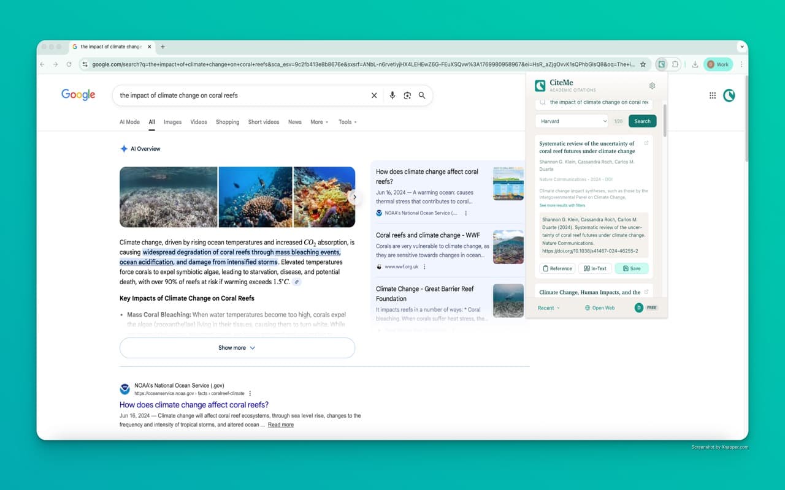Open options for NOAA AI Overview source
This screenshot has width=785, height=490.
coord(466,213)
